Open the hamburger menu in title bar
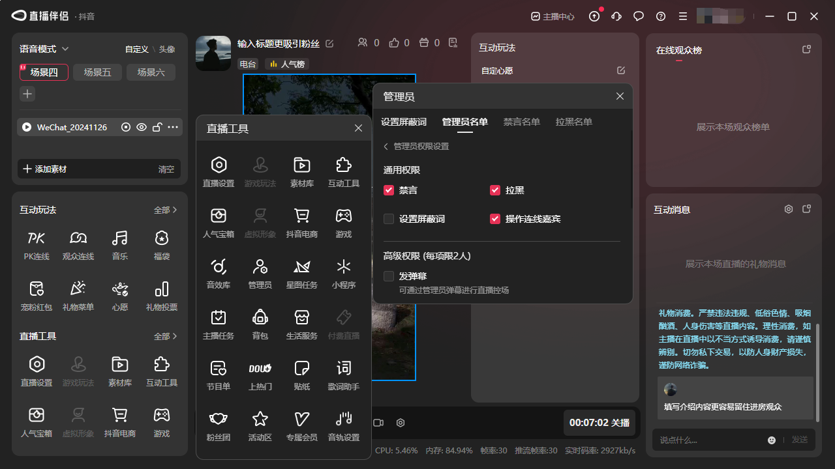The height and width of the screenshot is (469, 835). 683,16
